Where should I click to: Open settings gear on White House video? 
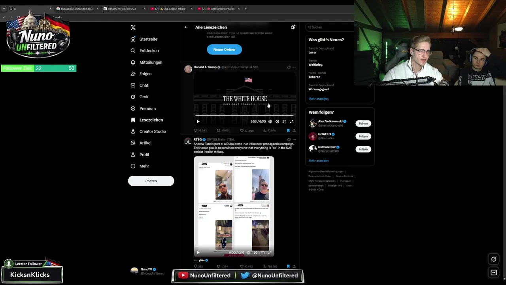tap(277, 122)
